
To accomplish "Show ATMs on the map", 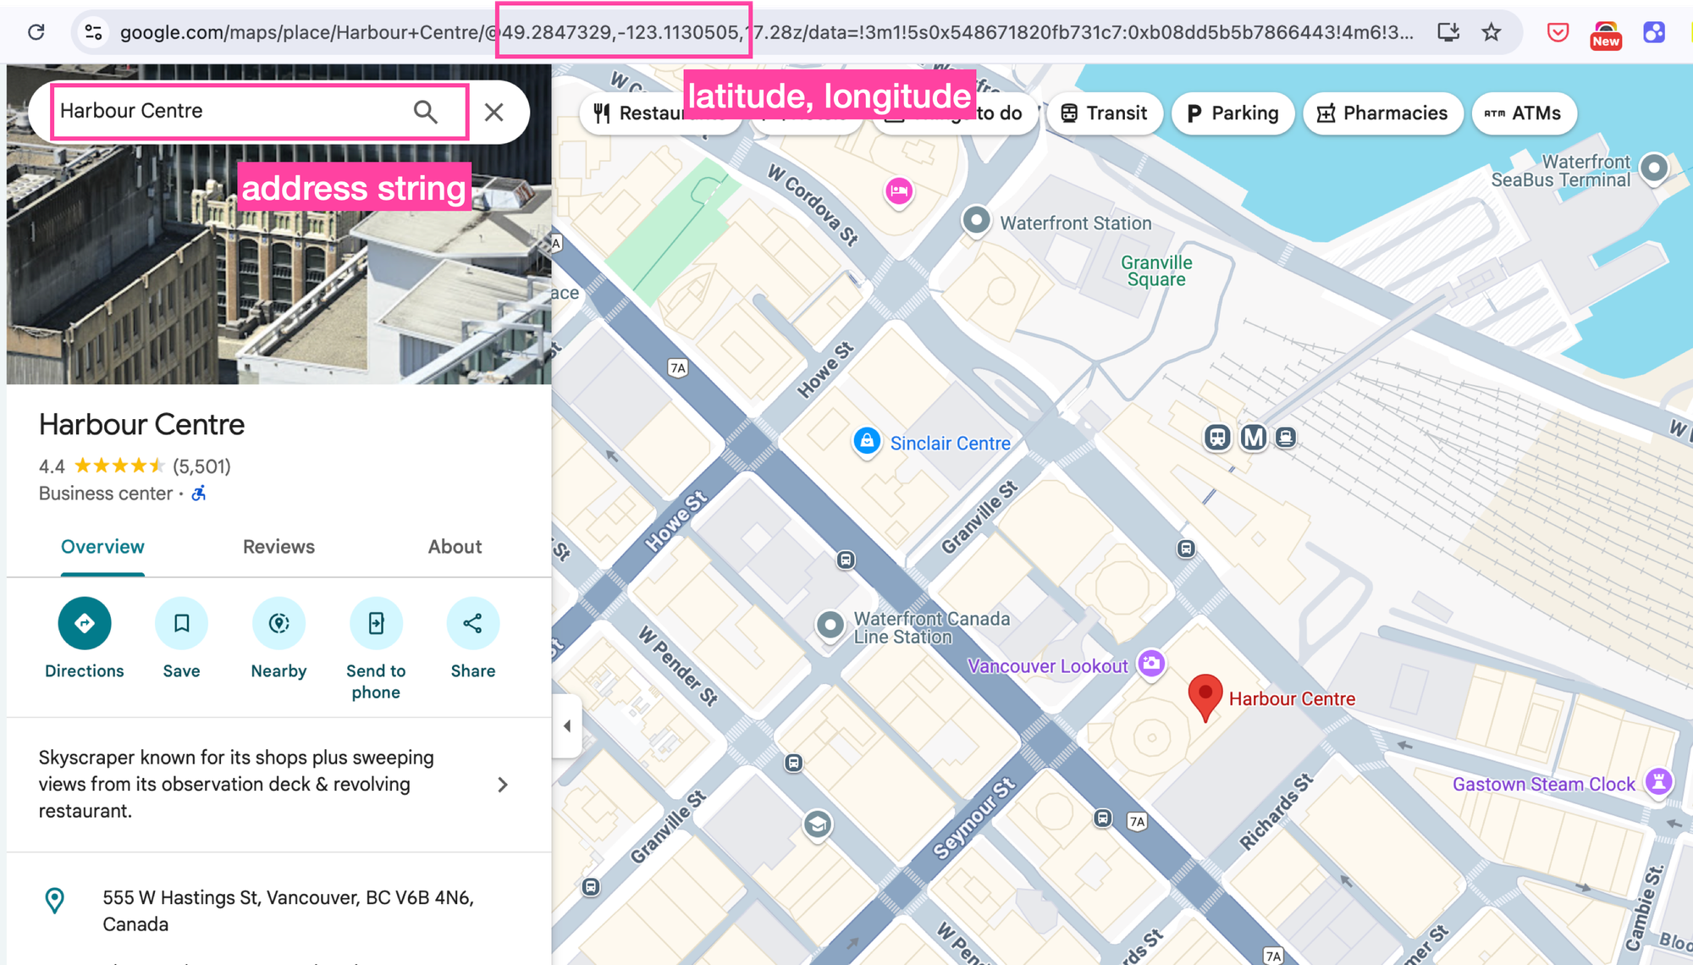I will (1524, 113).
